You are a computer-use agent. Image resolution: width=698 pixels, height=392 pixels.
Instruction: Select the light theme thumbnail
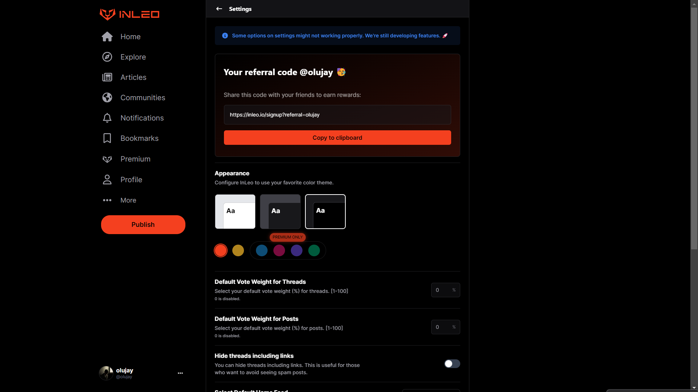[235, 212]
